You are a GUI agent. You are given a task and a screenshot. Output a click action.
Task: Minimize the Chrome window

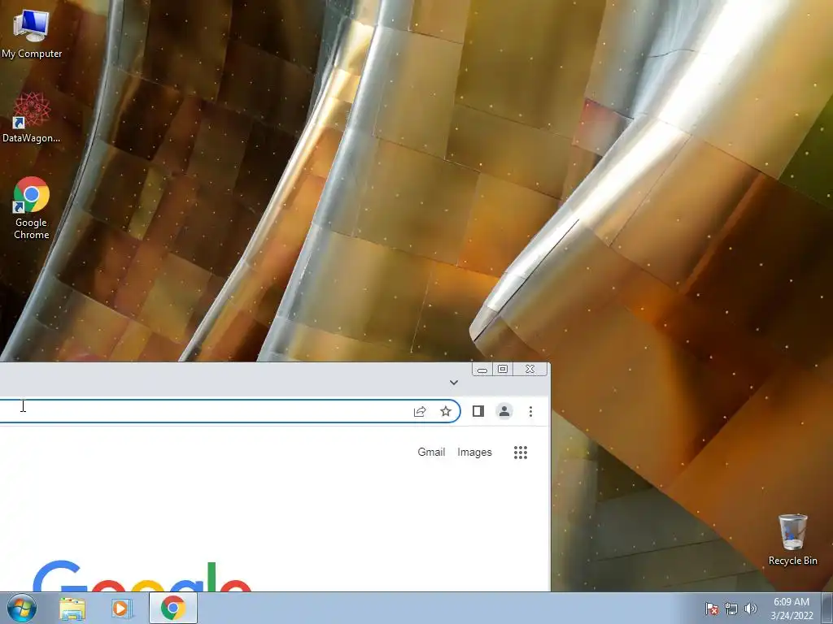click(482, 370)
